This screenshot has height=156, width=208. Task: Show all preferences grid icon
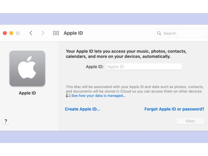(56, 33)
